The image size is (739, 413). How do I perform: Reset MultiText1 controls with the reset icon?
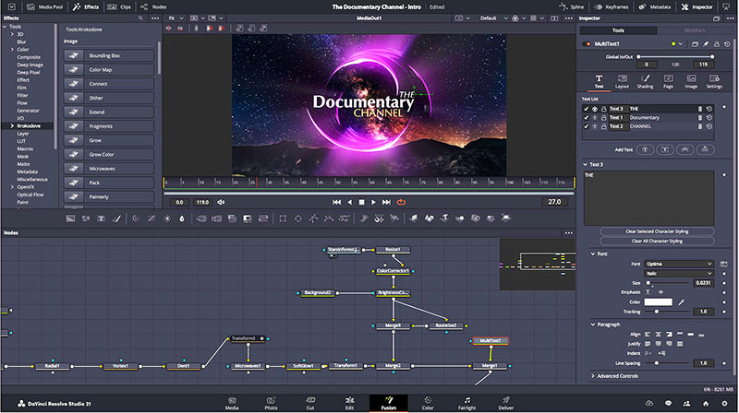(x=727, y=43)
